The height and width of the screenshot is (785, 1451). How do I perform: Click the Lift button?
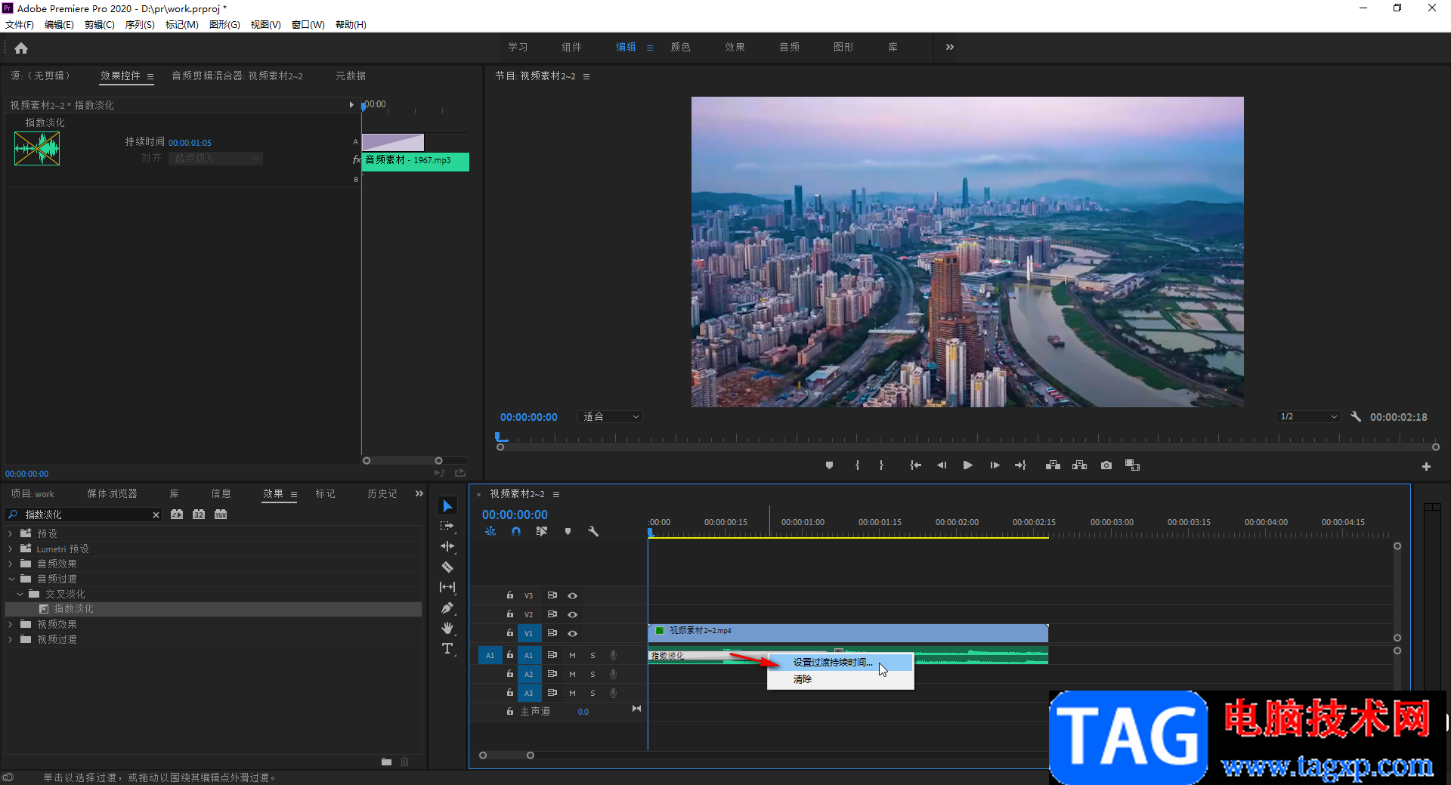pos(1053,465)
